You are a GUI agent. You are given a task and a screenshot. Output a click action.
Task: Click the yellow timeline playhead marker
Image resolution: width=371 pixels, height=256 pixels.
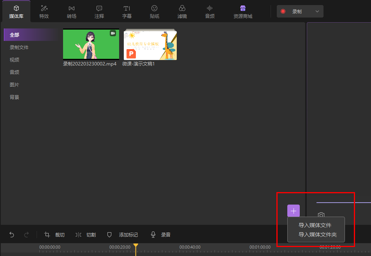coord(135,246)
